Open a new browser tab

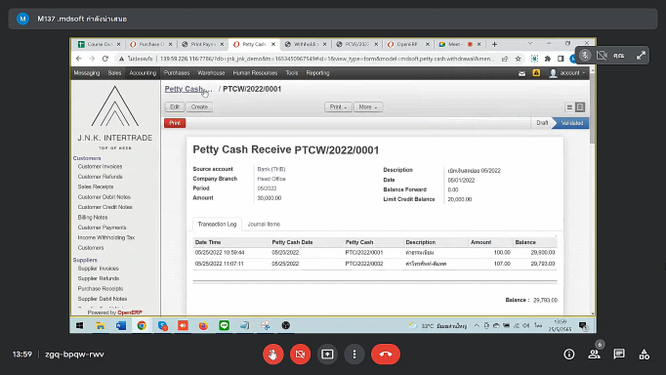coord(494,44)
